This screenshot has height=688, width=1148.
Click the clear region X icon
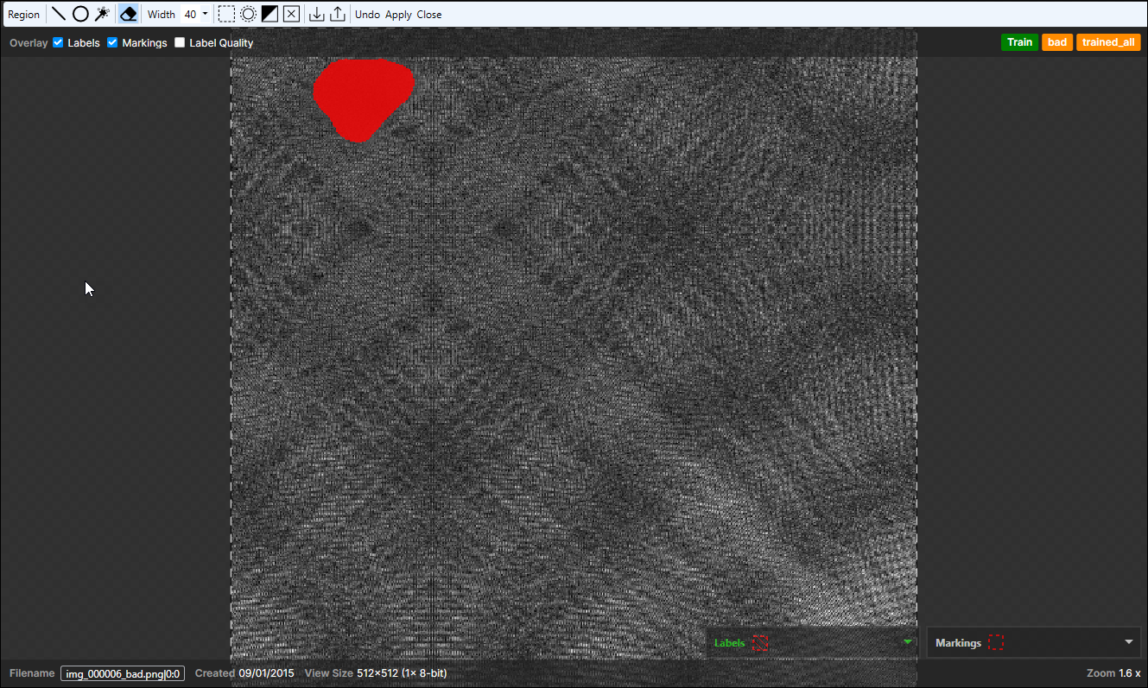coord(291,14)
